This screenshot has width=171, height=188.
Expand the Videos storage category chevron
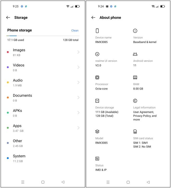[x=78, y=67]
